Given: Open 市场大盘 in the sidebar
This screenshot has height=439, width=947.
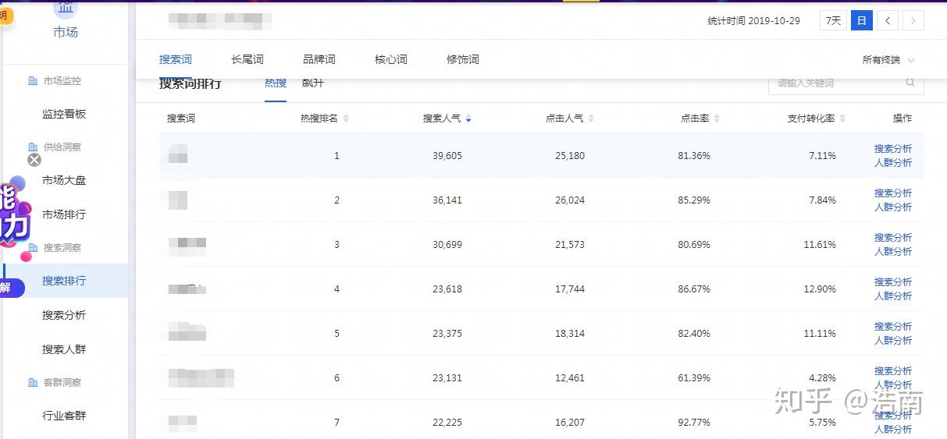Looking at the screenshot, I should 64,180.
